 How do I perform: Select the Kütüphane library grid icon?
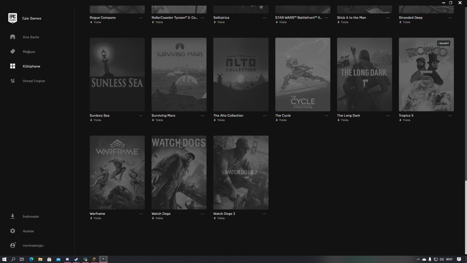13,66
